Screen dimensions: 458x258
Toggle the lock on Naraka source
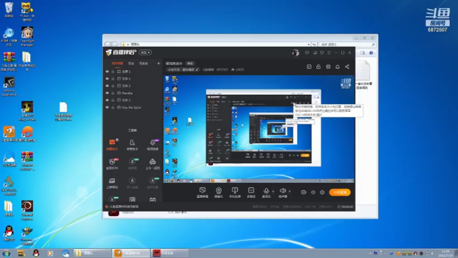point(113,93)
